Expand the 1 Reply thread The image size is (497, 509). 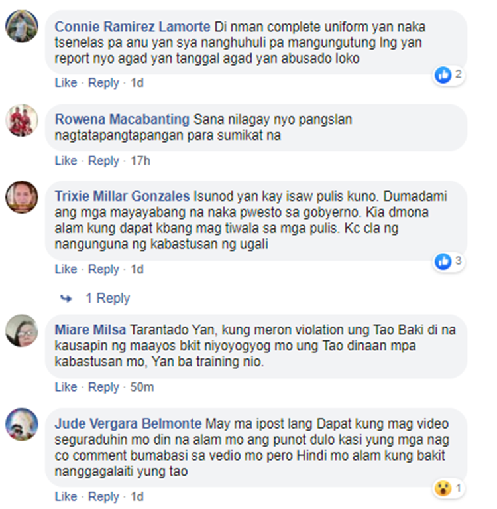pos(107,298)
